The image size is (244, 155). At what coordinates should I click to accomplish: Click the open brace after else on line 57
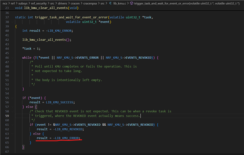[x=36, y=107]
